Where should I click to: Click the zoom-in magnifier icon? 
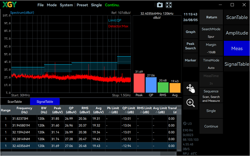point(191,103)
